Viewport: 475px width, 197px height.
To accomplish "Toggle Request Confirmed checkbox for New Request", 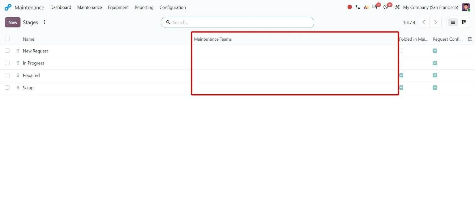I will tap(435, 51).
